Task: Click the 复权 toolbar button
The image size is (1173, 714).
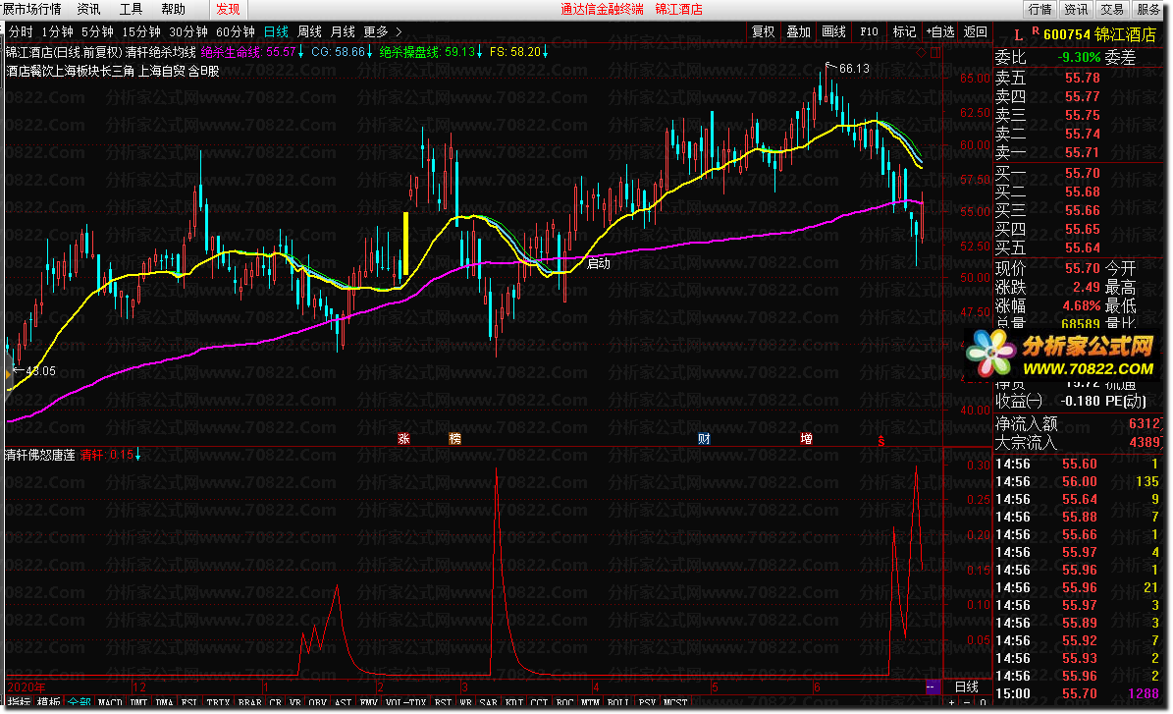Action: (763, 31)
